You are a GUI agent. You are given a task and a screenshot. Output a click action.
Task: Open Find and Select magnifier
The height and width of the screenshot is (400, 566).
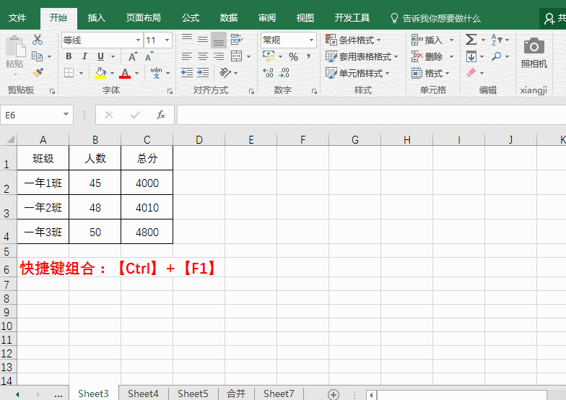pyautogui.click(x=497, y=56)
